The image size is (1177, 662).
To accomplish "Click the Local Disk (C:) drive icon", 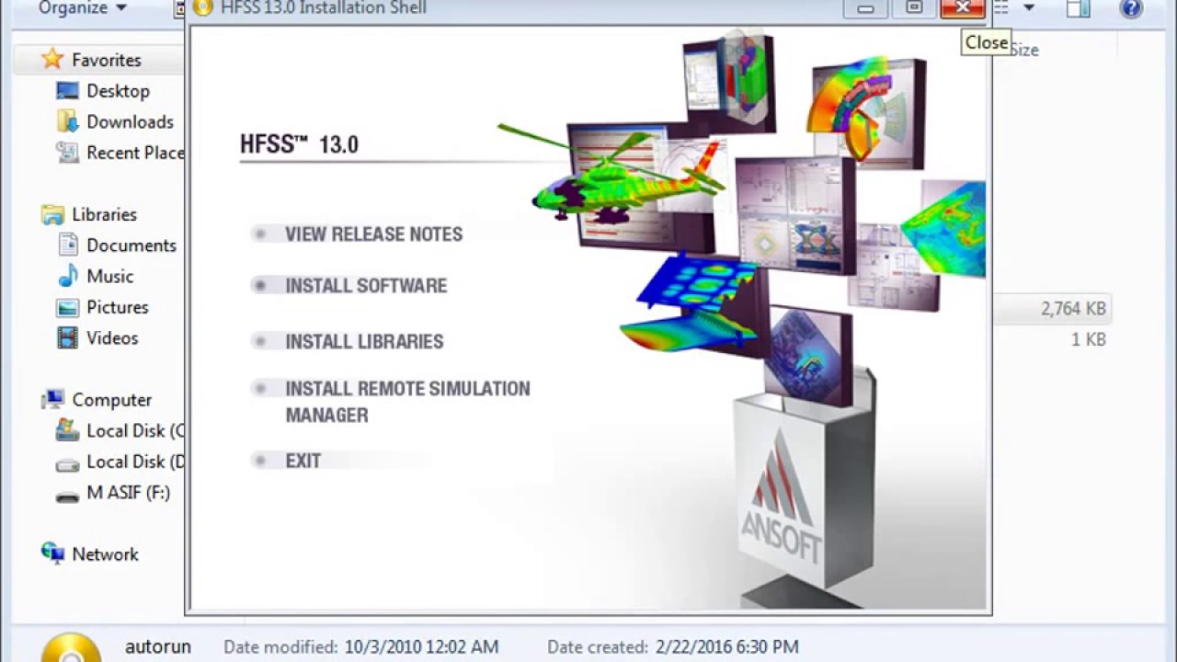I will [x=67, y=430].
